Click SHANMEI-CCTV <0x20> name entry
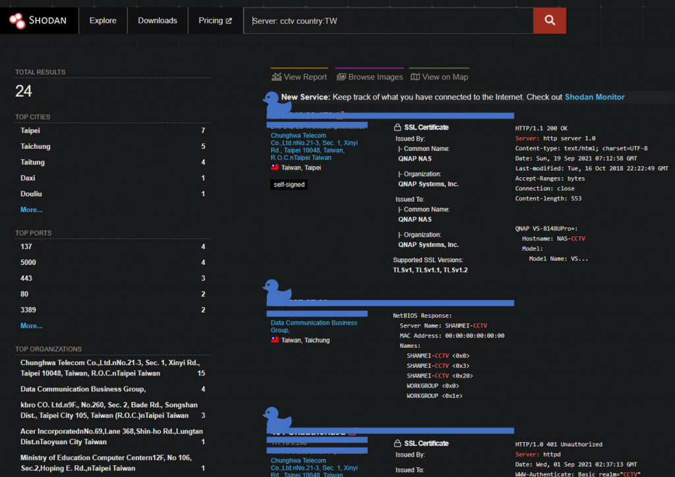675x477 pixels. pyautogui.click(x=440, y=376)
